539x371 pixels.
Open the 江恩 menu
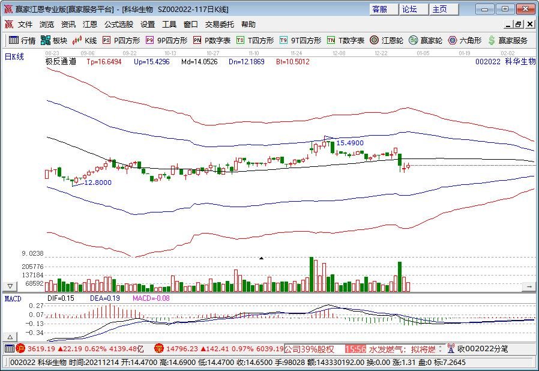click(x=89, y=25)
